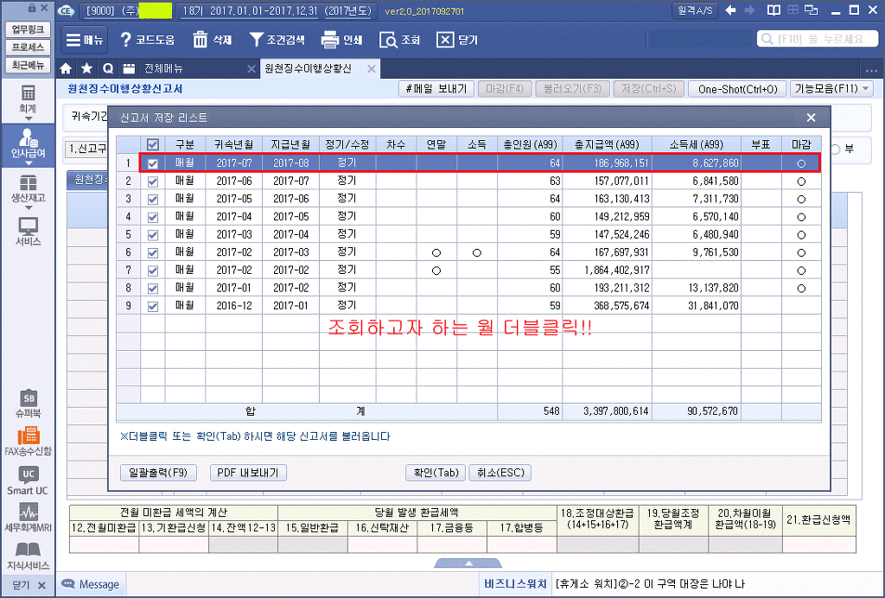
Task: Expand the 기능모음(F11) dropdown
Action: [x=833, y=88]
